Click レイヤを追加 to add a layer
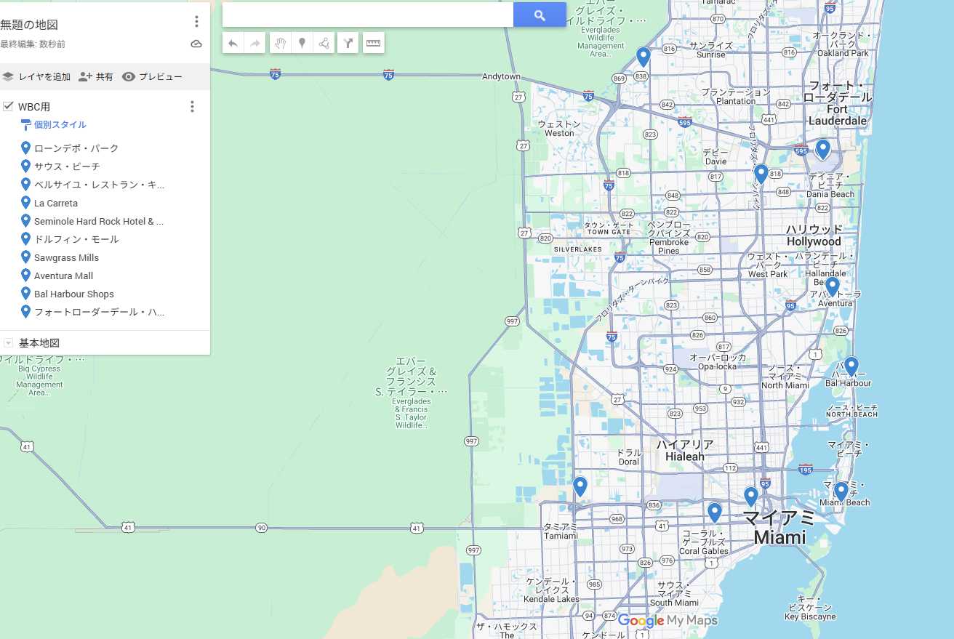954x639 pixels. pyautogui.click(x=36, y=77)
